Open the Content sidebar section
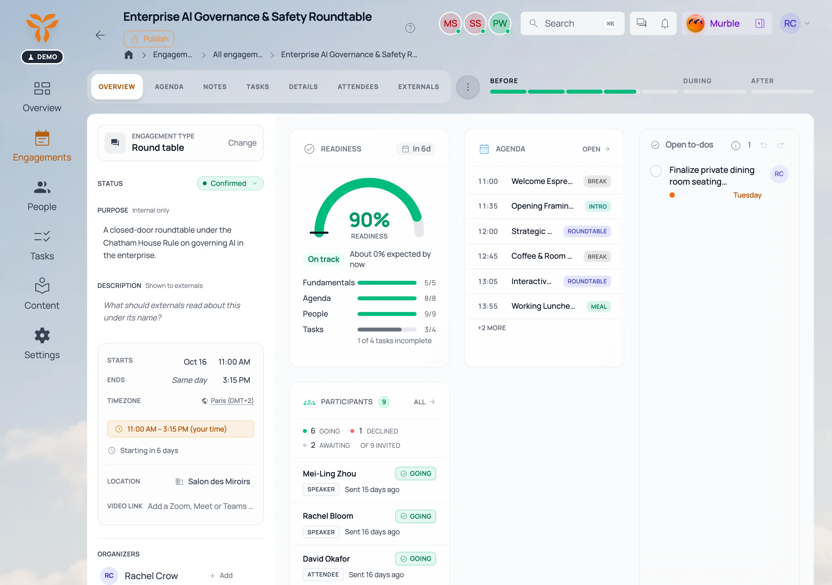The height and width of the screenshot is (585, 832). (42, 294)
